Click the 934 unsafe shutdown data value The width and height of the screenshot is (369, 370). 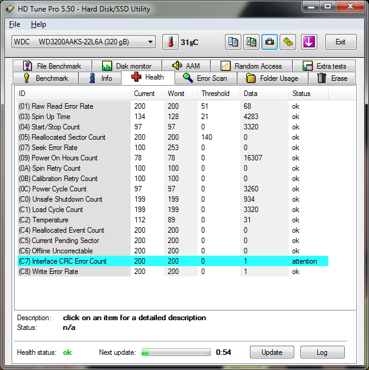[249, 199]
